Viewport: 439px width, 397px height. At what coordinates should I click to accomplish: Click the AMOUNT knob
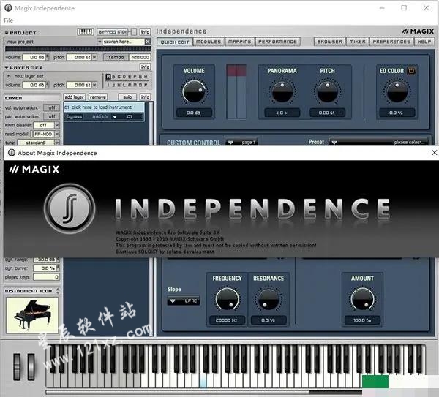pyautogui.click(x=362, y=299)
